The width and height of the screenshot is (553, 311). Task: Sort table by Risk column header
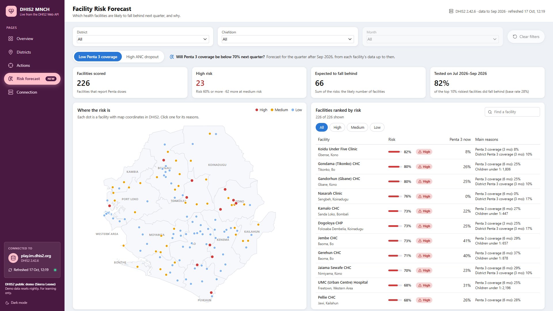[392, 139]
